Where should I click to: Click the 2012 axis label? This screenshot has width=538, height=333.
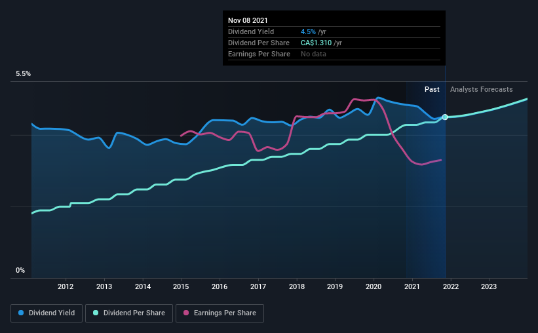point(66,286)
